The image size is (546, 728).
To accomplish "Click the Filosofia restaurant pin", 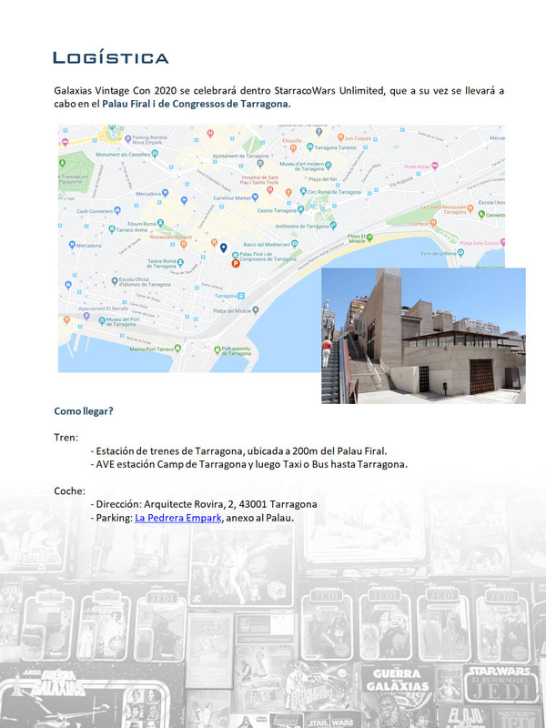I will [x=293, y=148].
